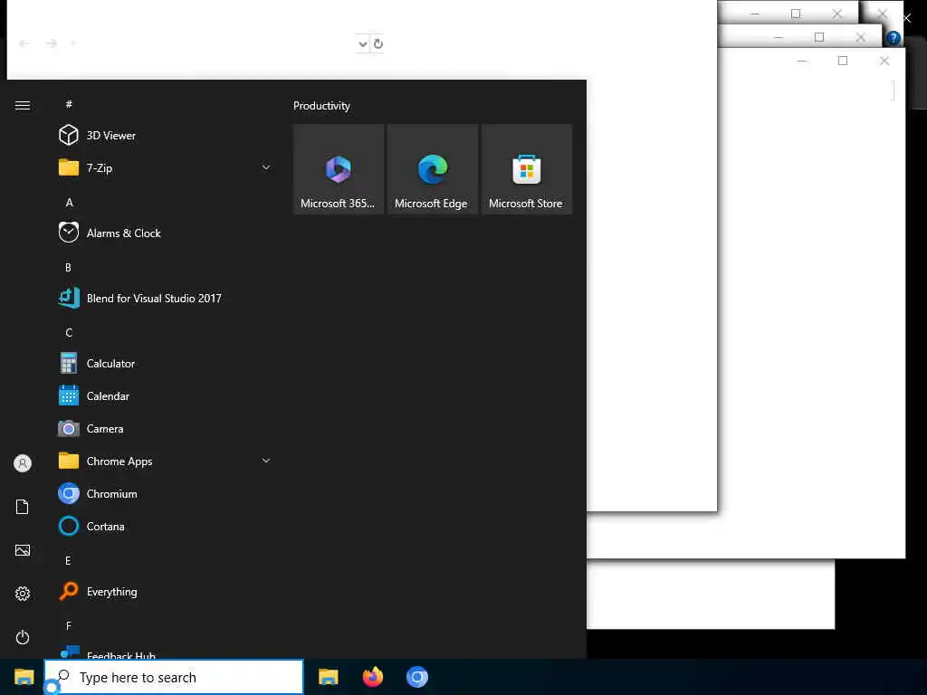Image resolution: width=927 pixels, height=695 pixels.
Task: Open Documents from Start sidebar
Action: point(23,507)
